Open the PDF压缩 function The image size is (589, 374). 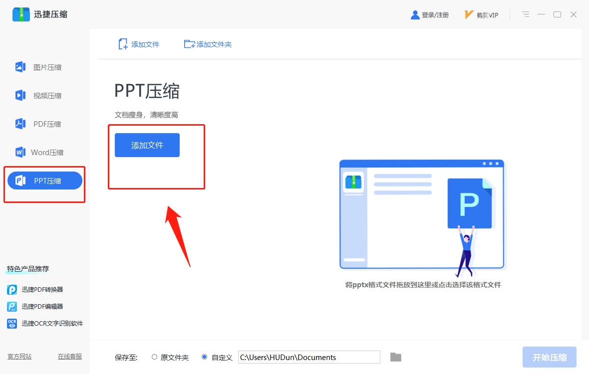pos(43,124)
